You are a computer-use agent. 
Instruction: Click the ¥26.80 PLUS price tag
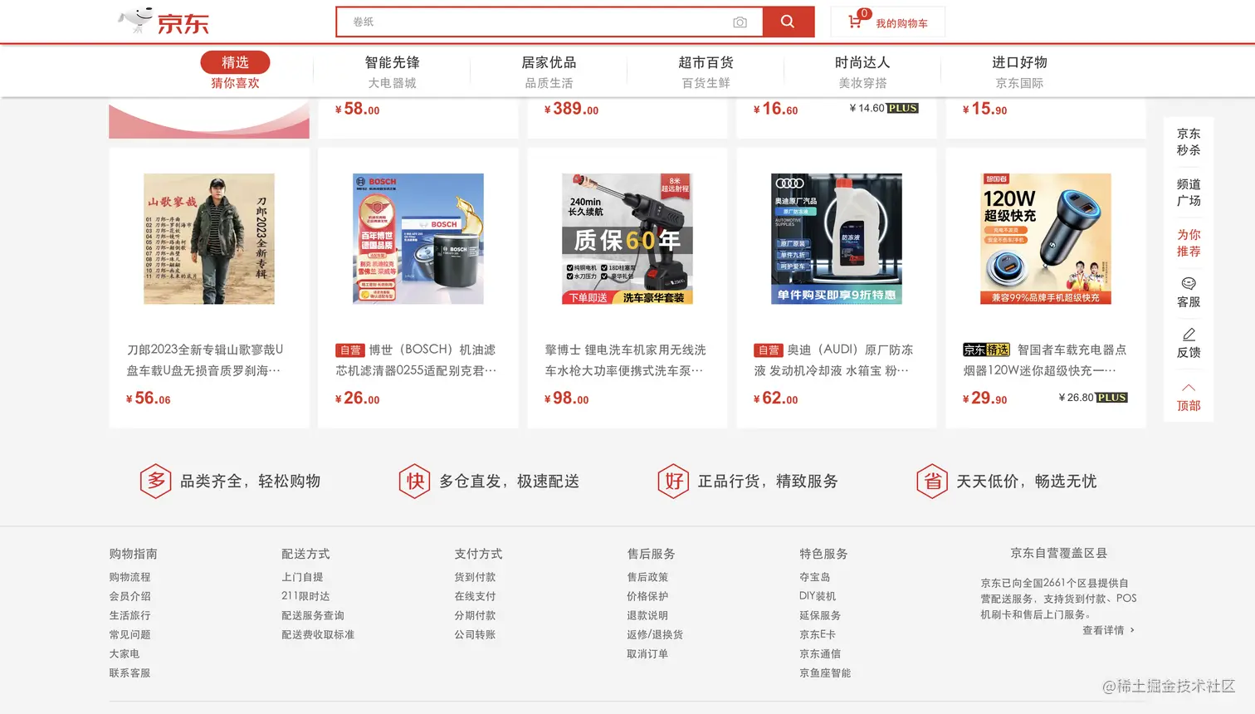click(x=1093, y=398)
